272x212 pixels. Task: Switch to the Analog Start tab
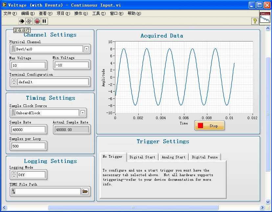pyautogui.click(x=173, y=157)
